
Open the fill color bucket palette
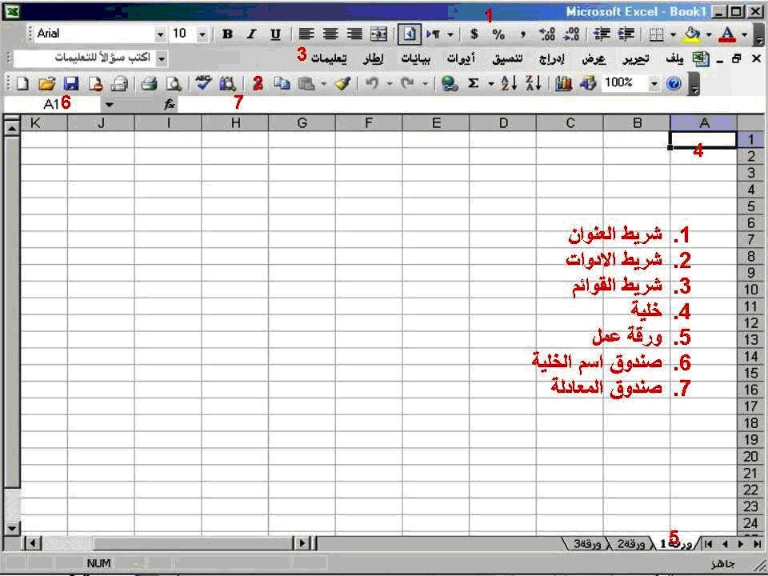click(708, 34)
